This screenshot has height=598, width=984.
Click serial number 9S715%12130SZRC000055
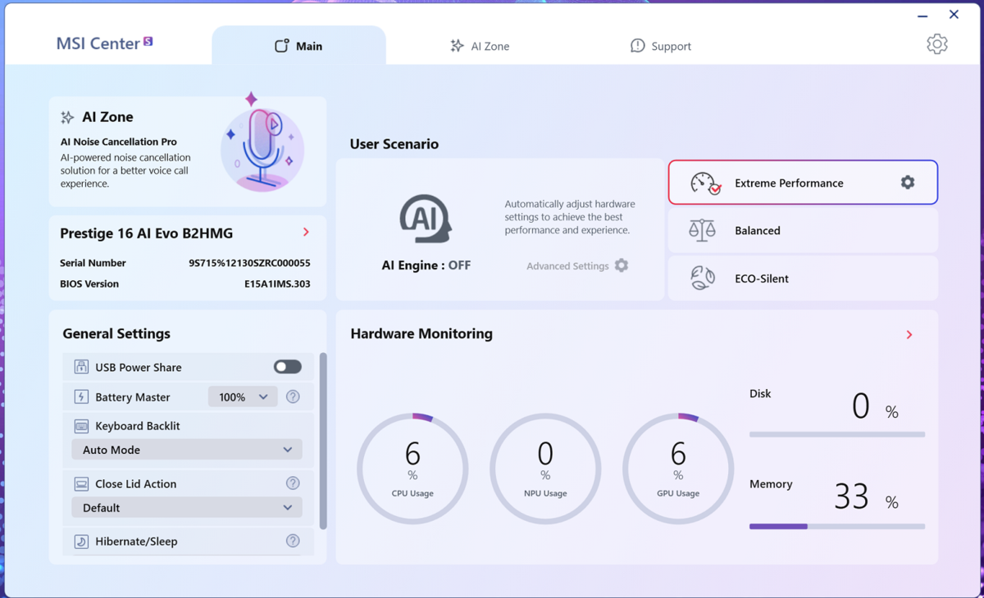click(249, 263)
